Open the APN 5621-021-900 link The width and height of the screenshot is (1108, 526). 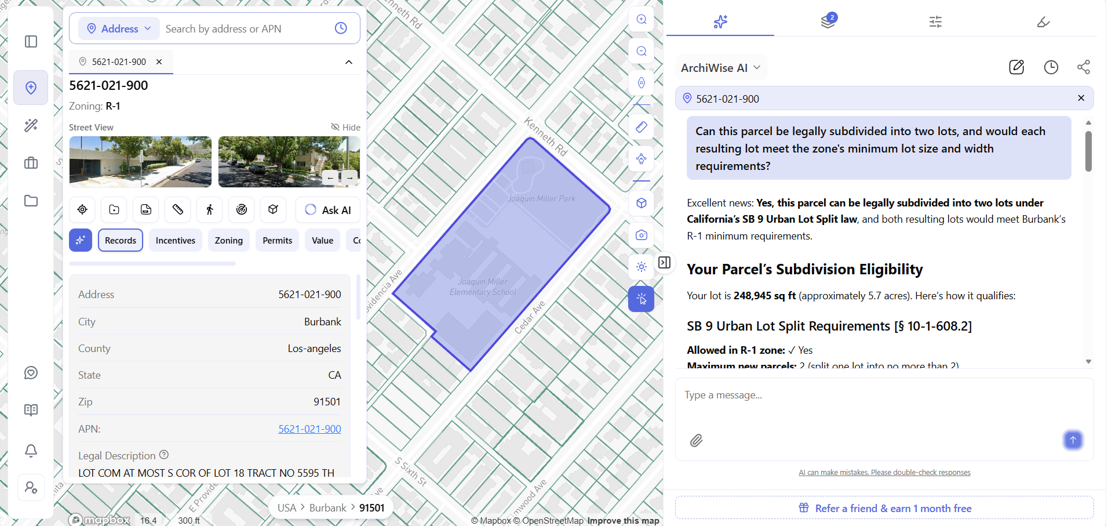click(309, 429)
